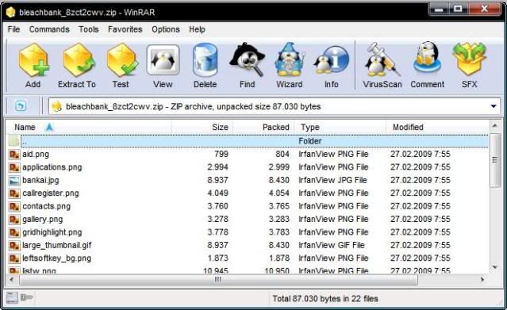Click the vertical scrollbar thumb
Viewport: 507px width, 310px height.
coord(495,160)
